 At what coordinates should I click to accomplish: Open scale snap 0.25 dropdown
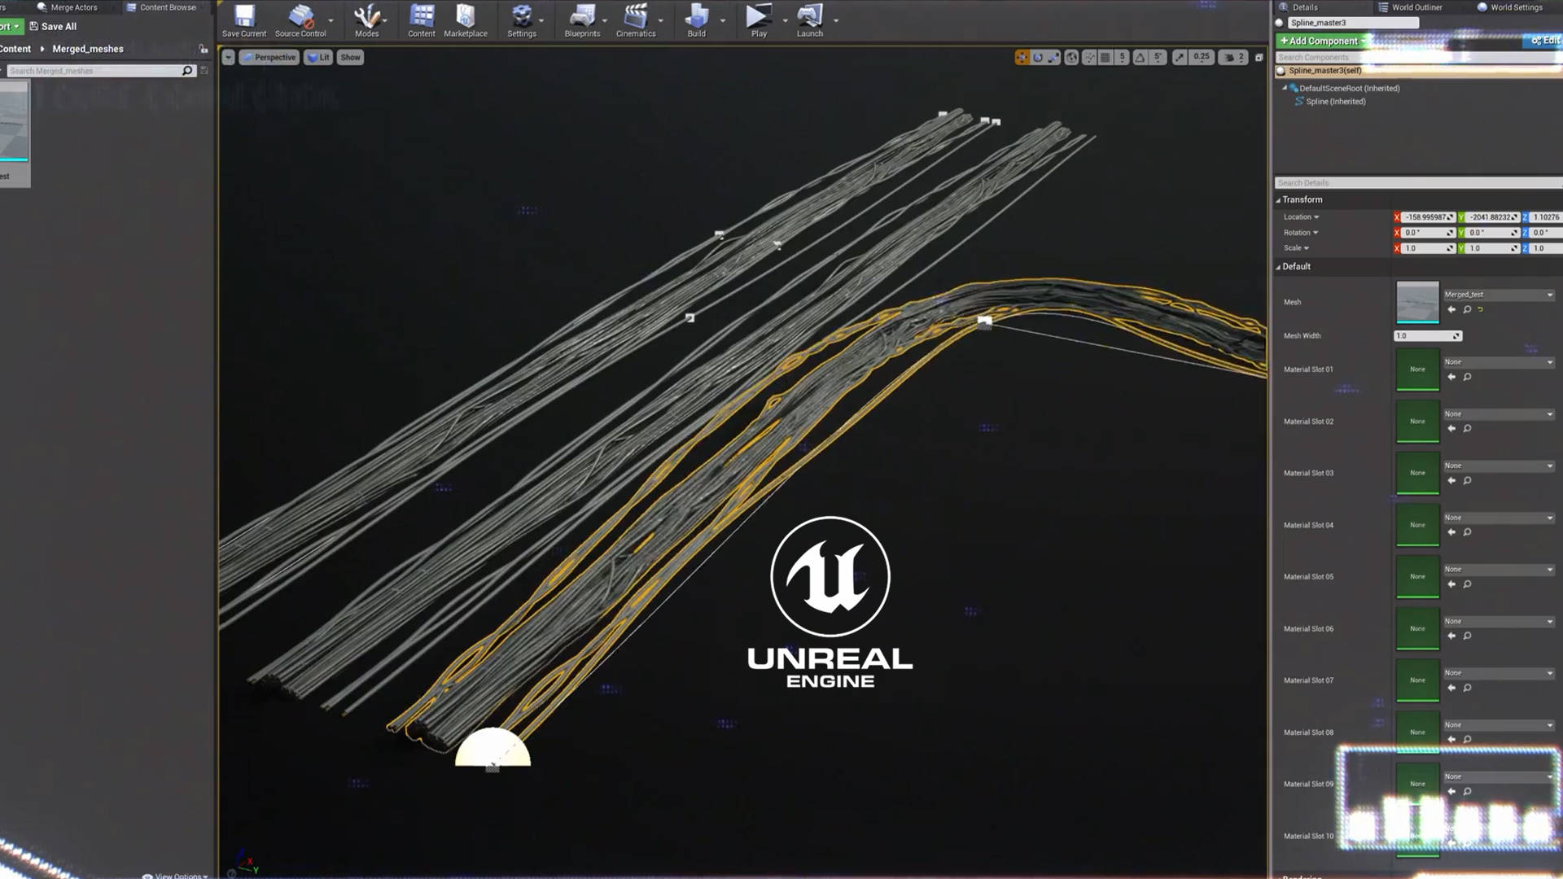click(1202, 57)
